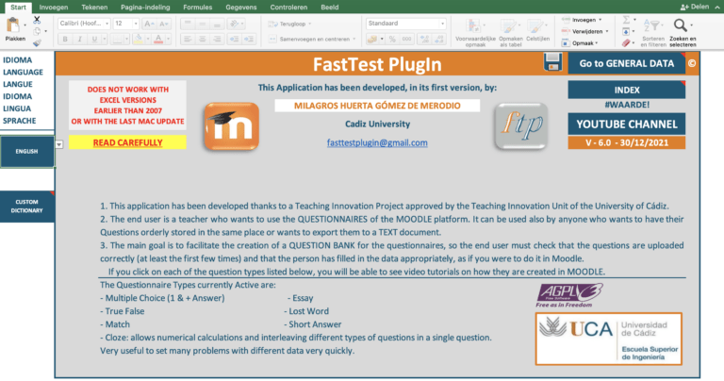Open the fasttestplugin@gmail.com email link
Viewport: 724px width, 381px height.
pyautogui.click(x=377, y=142)
